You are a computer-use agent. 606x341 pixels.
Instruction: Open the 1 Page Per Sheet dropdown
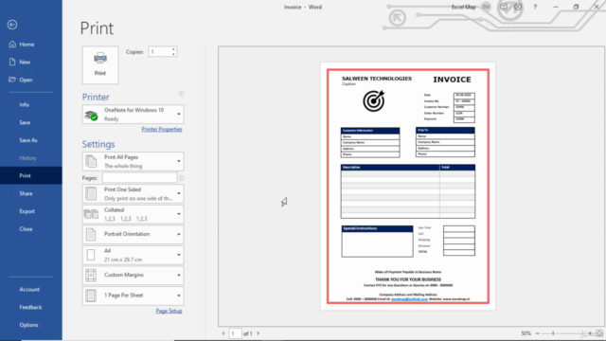click(133, 296)
